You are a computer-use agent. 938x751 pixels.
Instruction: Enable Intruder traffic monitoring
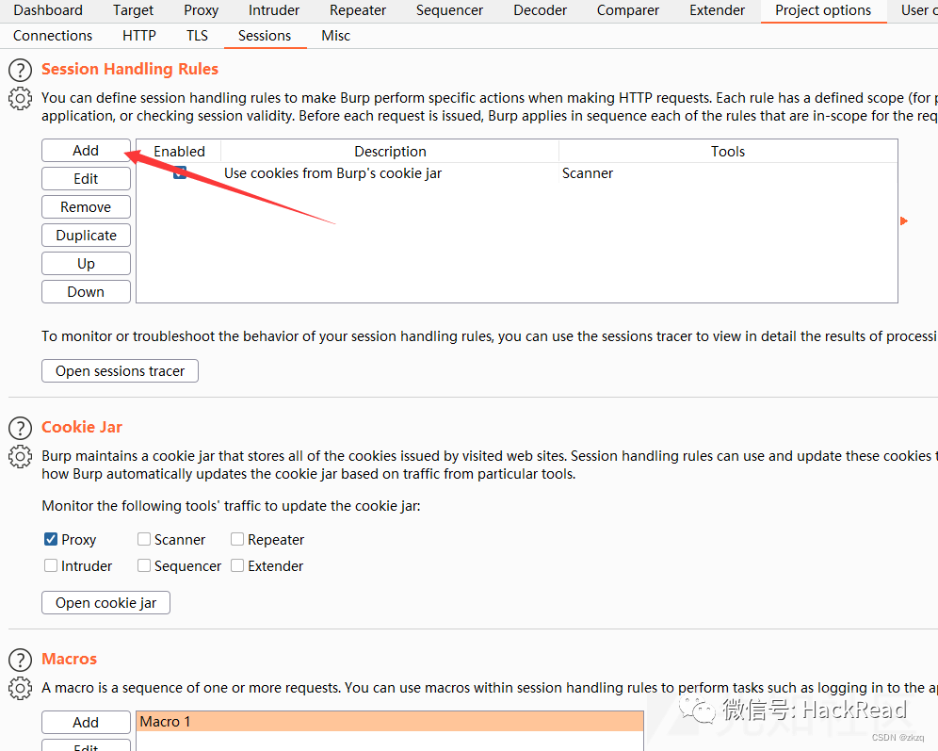coord(51,565)
